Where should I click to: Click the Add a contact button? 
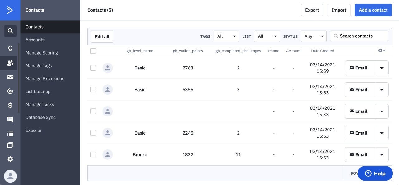(x=373, y=10)
